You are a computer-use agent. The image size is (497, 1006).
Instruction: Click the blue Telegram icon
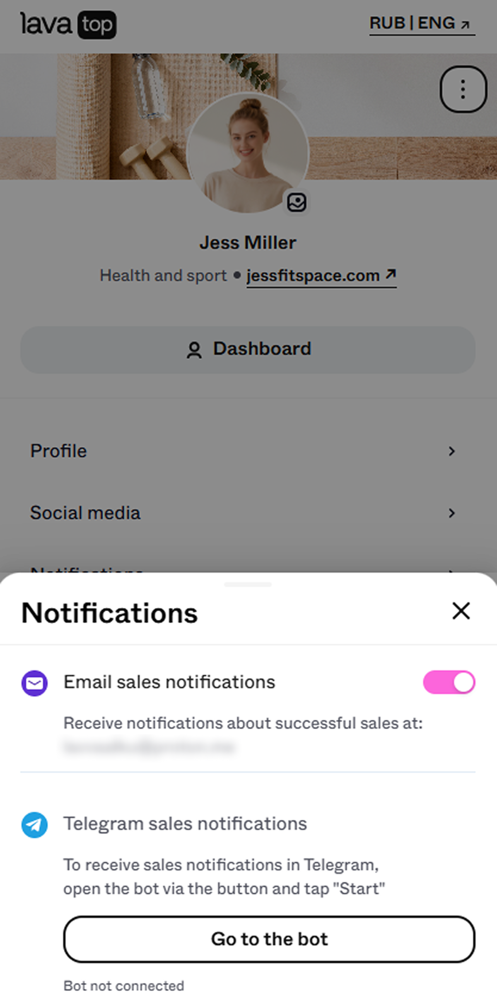(x=34, y=825)
